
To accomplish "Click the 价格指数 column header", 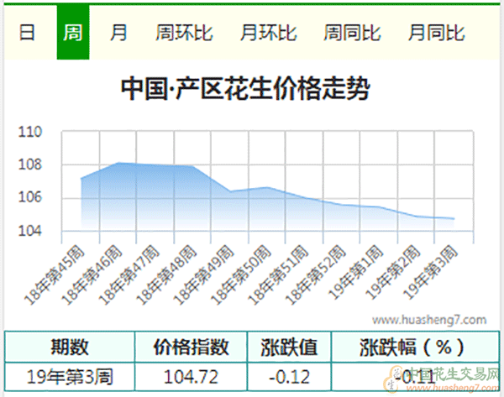I will 192,347.
